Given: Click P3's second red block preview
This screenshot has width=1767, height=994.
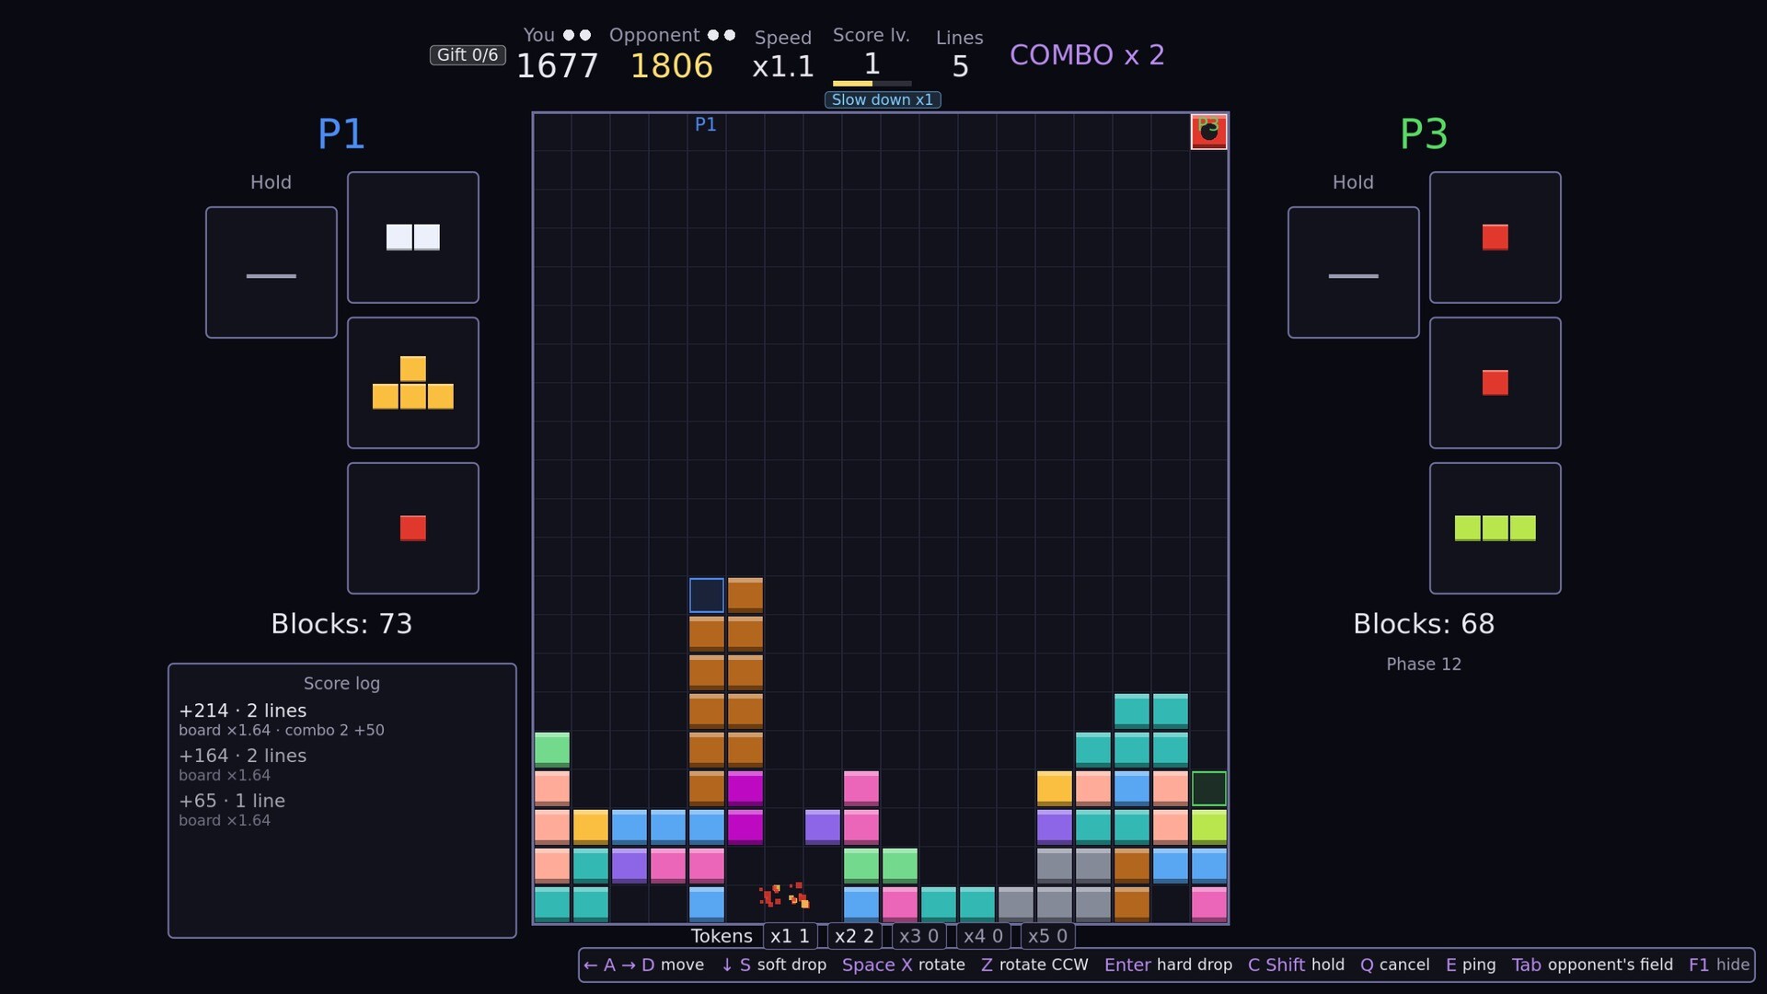Looking at the screenshot, I should pos(1495,383).
